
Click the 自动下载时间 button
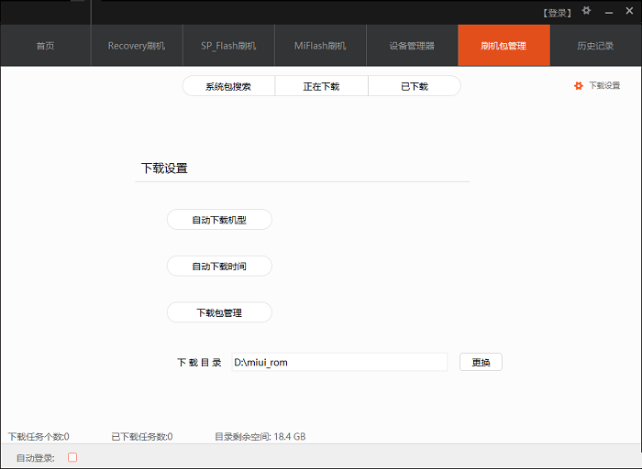(219, 266)
